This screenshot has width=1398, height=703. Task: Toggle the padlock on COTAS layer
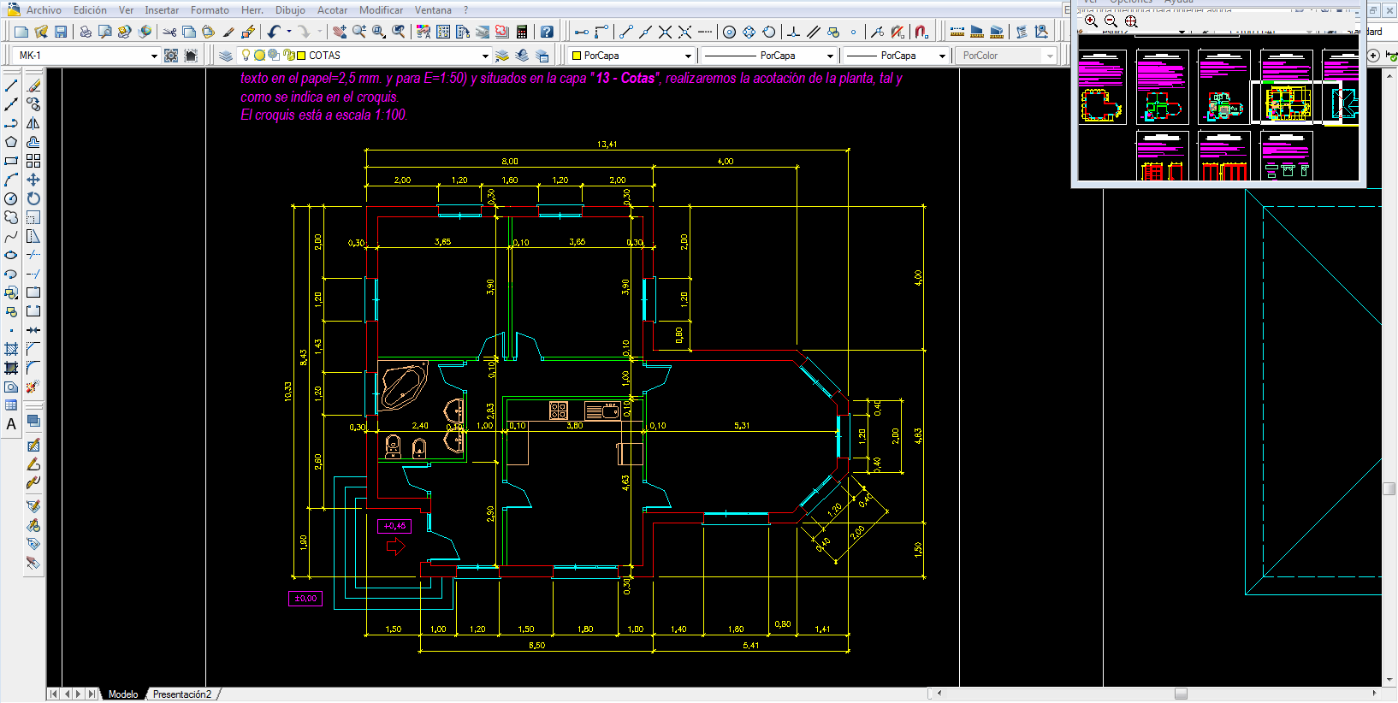tap(287, 55)
